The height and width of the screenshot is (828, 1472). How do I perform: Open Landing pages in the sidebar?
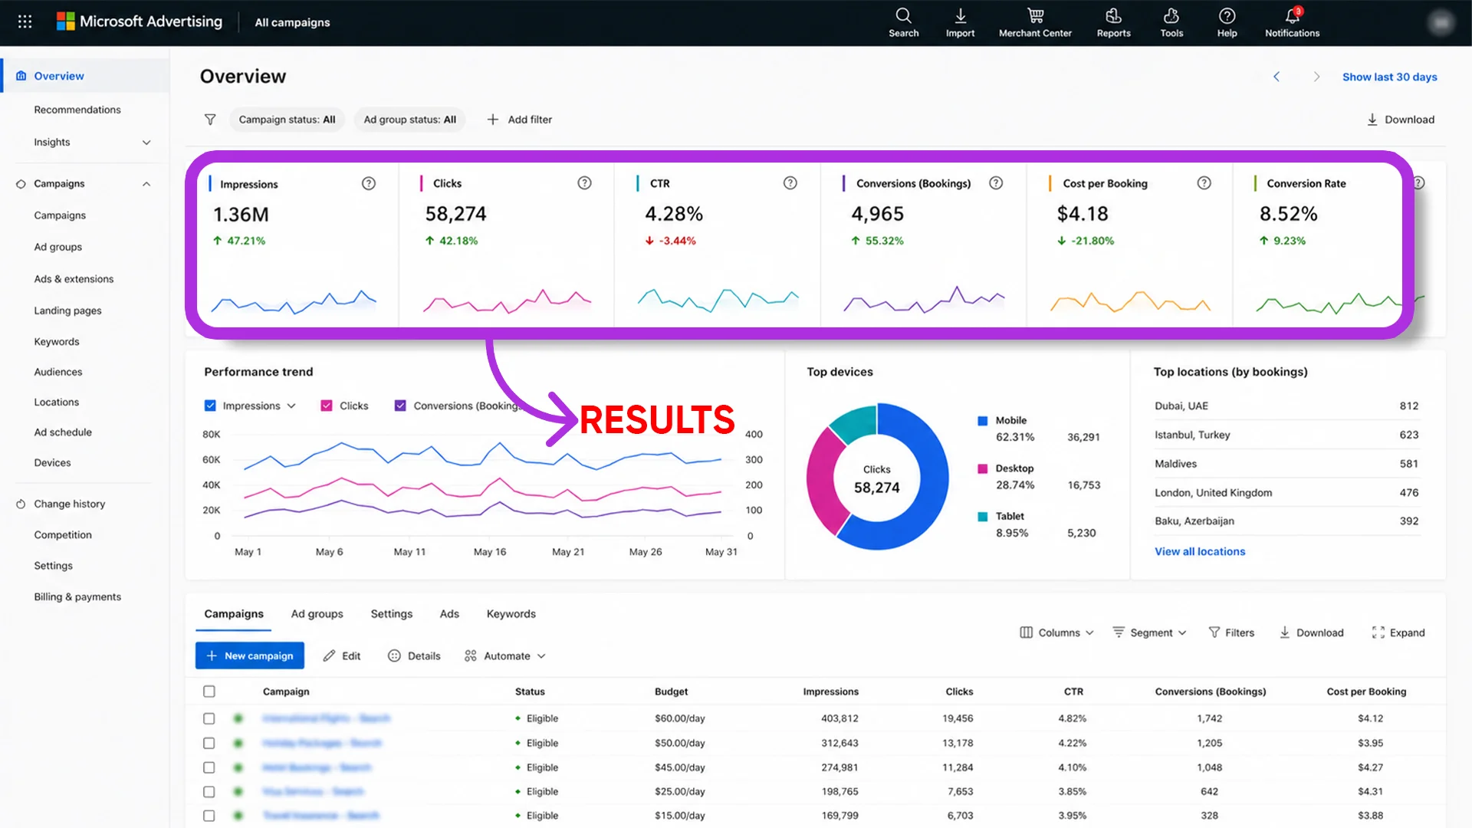67,310
